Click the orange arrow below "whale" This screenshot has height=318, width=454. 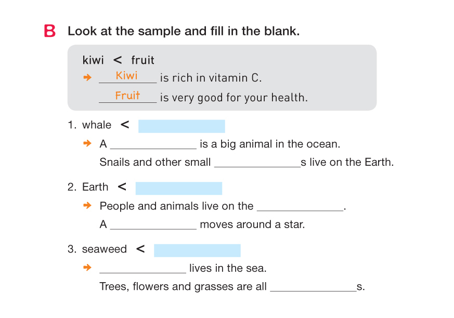[87, 143]
